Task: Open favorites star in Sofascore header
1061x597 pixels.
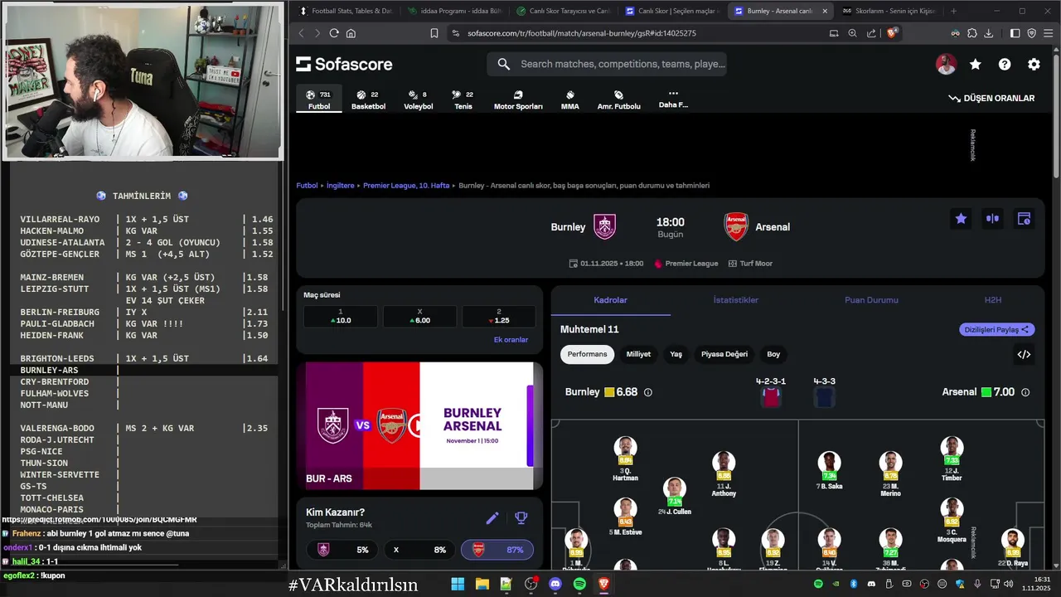Action: click(x=976, y=64)
